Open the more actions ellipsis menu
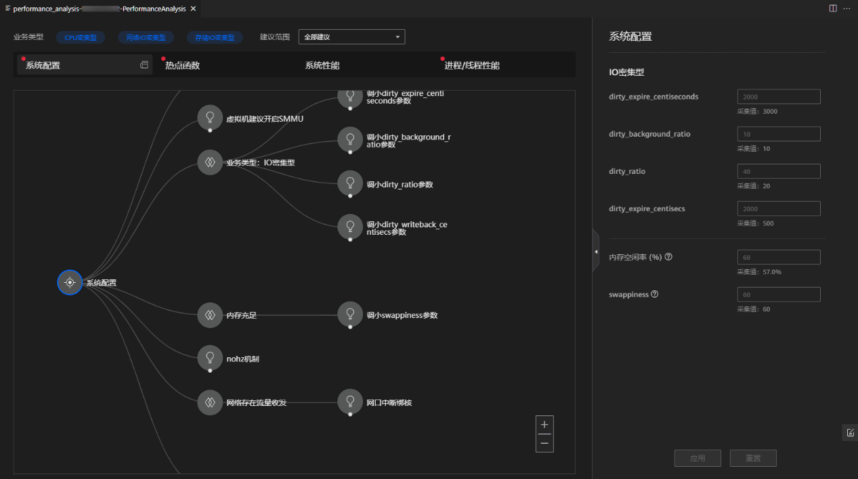The image size is (858, 479). coord(846,8)
